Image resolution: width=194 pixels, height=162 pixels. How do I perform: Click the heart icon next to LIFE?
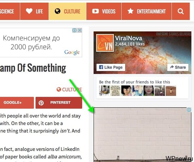[29, 11]
